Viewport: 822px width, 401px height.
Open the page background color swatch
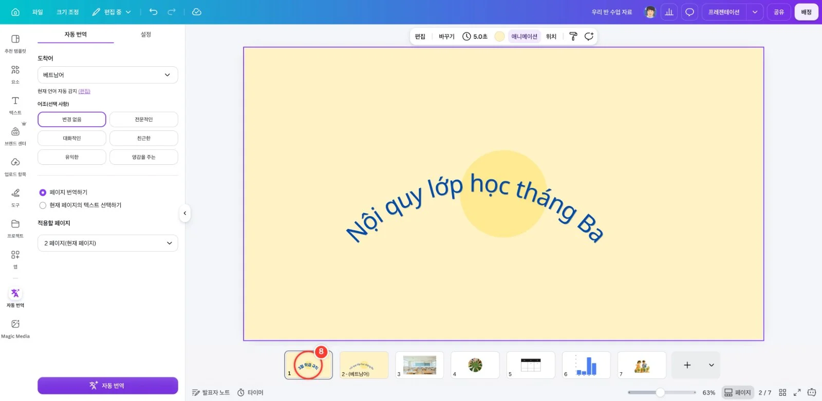pyautogui.click(x=499, y=36)
